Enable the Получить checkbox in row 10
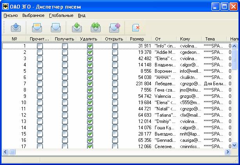This screenshot has height=165, width=240. click(65, 102)
